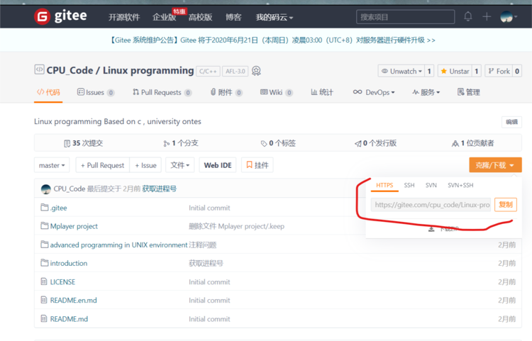Open the README.md file
The height and width of the screenshot is (341, 532).
(69, 319)
